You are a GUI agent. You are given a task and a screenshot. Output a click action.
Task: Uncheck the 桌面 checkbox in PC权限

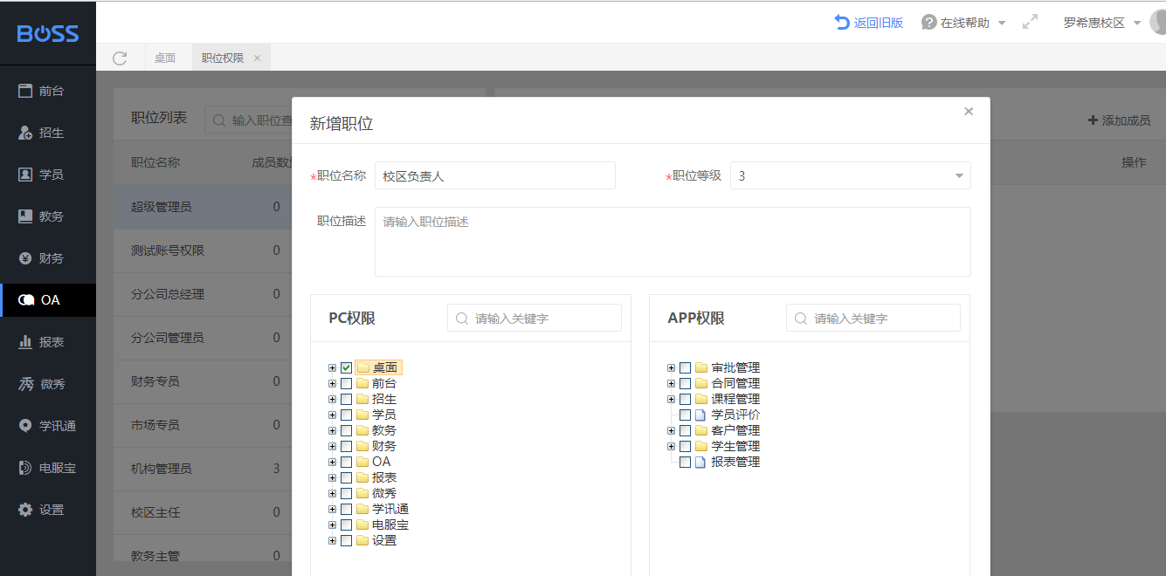(x=347, y=367)
